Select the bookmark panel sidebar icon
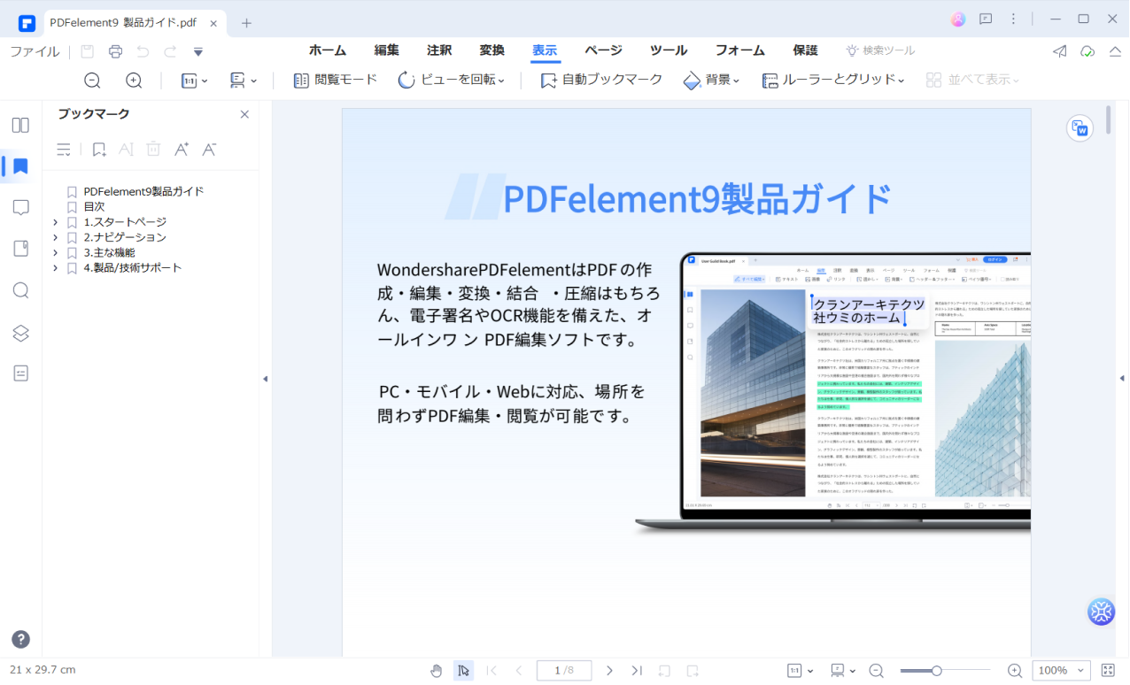 point(20,166)
